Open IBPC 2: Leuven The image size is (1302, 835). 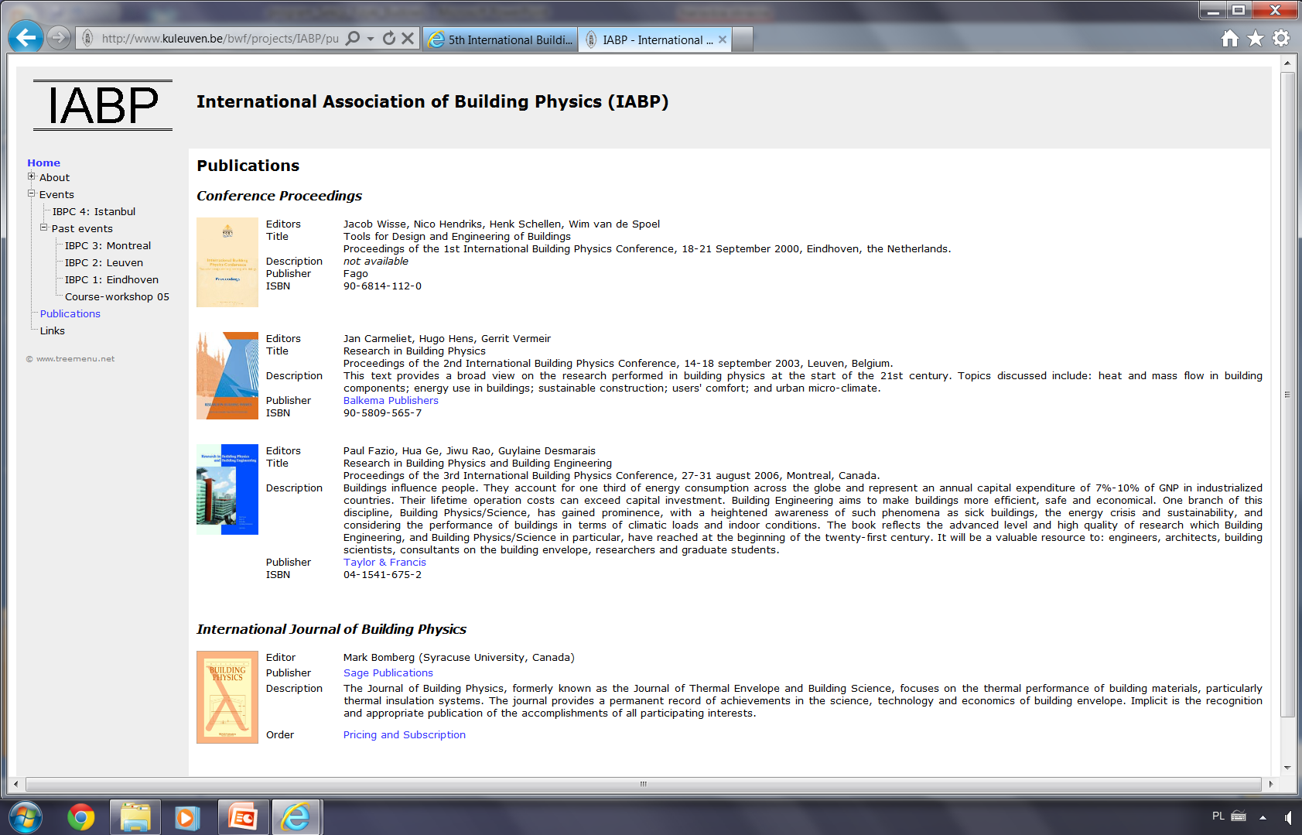point(104,262)
